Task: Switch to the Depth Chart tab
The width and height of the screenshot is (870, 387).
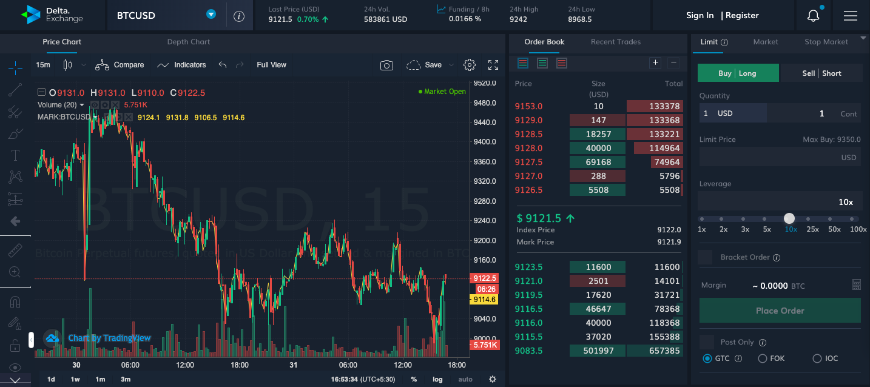Action: coord(189,42)
